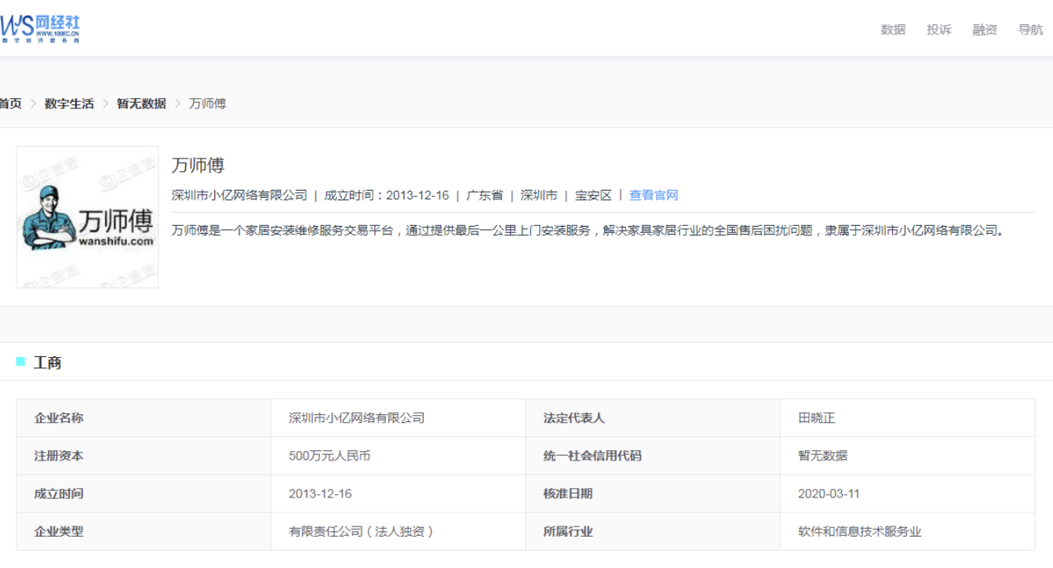The width and height of the screenshot is (1053, 568).
Task: Select the 工商 section heading
Action: coord(47,362)
